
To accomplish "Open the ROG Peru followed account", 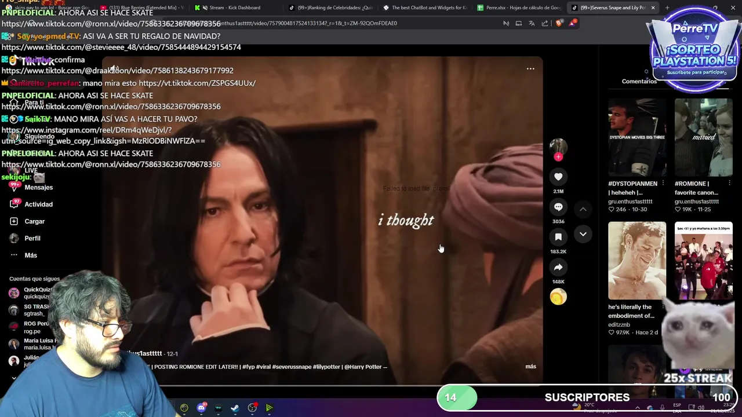I will click(29, 327).
